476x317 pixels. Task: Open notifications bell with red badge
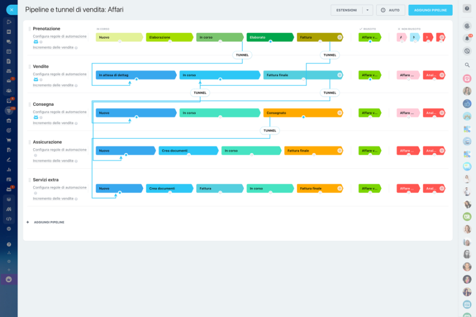click(x=467, y=38)
